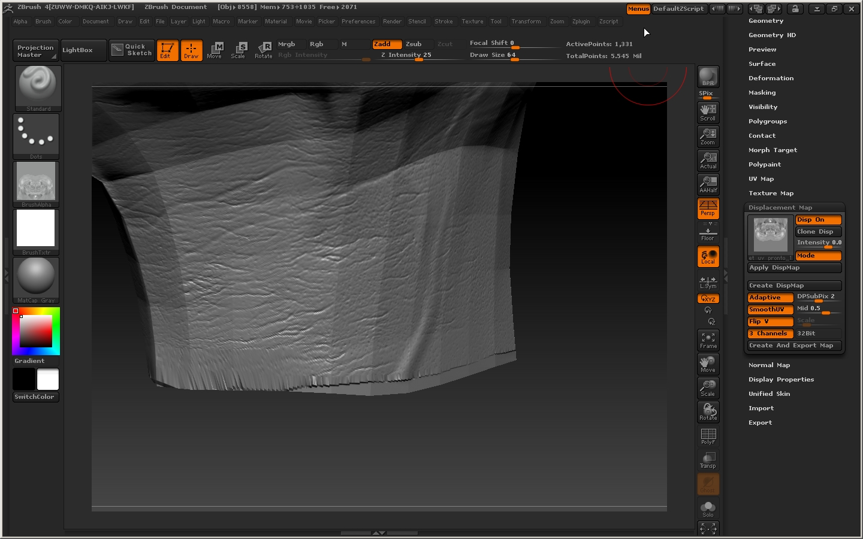Select the Scale icon on the right shelf

[x=708, y=388]
